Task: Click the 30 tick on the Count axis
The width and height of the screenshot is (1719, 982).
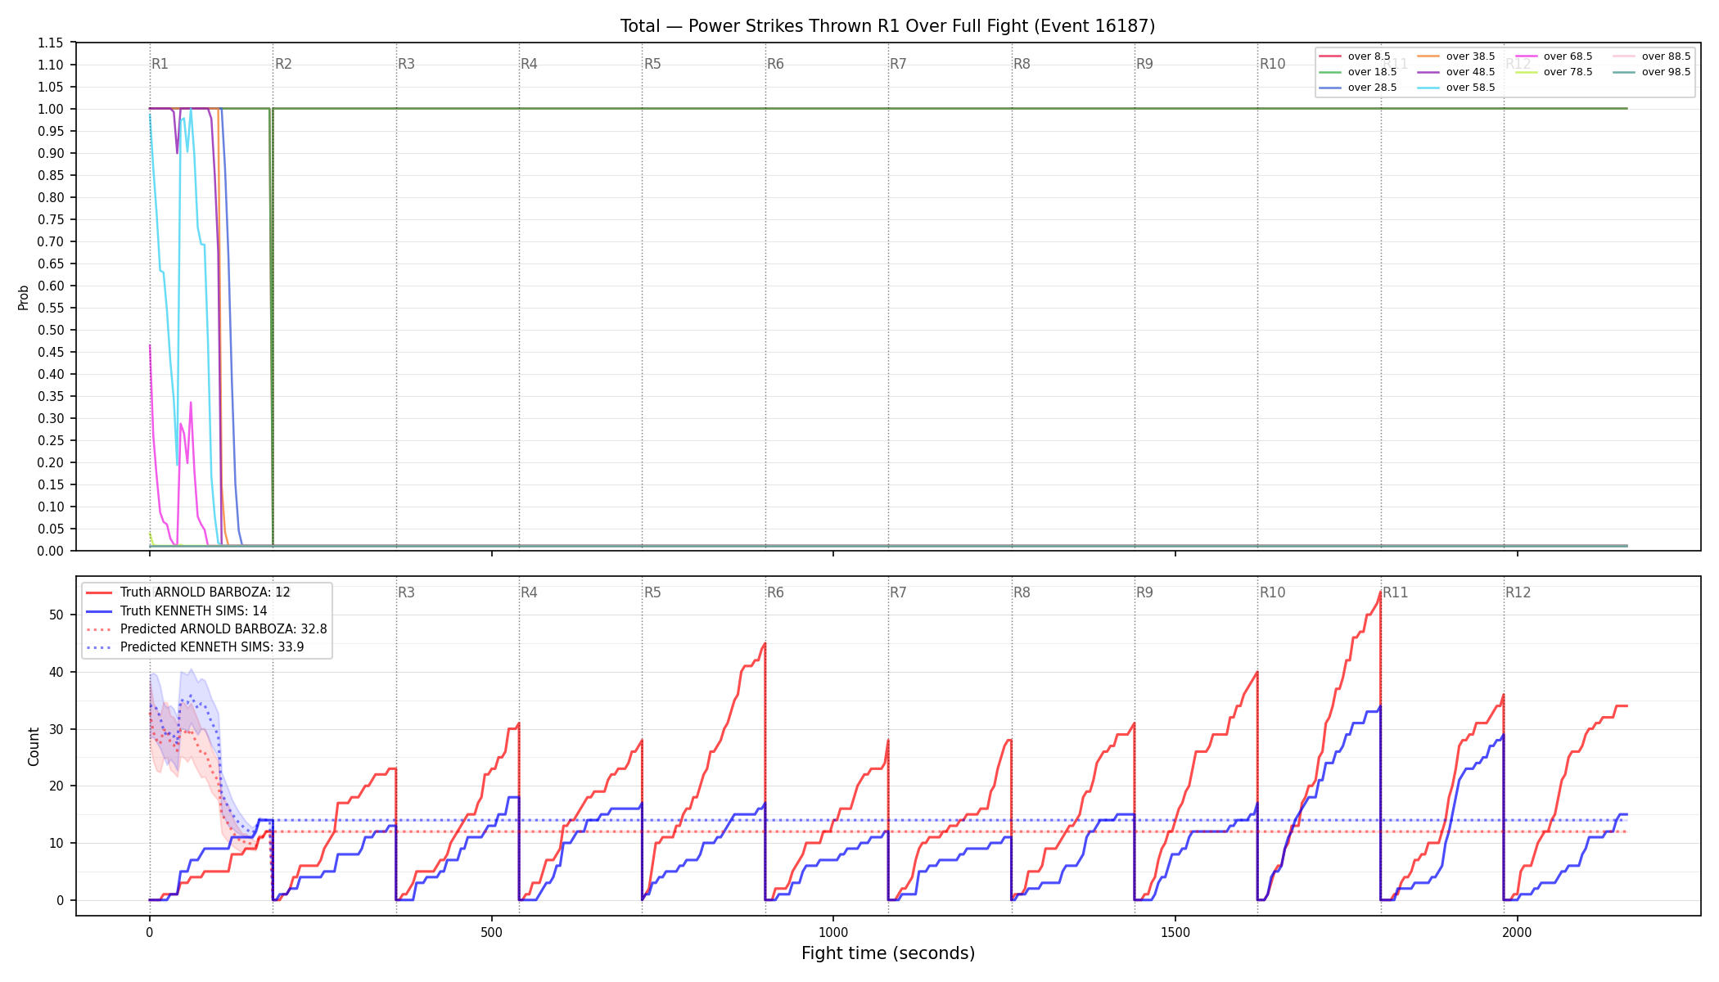Action: pyautogui.click(x=56, y=729)
